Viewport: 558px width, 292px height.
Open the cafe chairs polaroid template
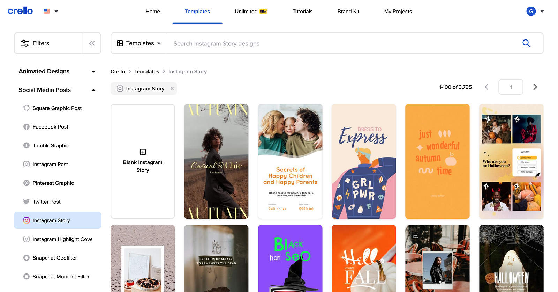click(x=437, y=258)
